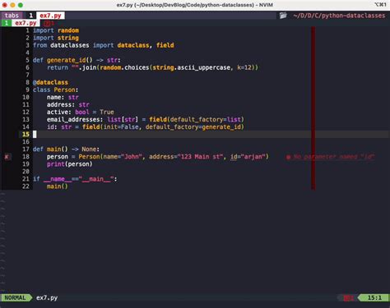Viewport: 390px width, 308px height.
Task: Click the 'return' keyword on line 6
Action: (58, 67)
